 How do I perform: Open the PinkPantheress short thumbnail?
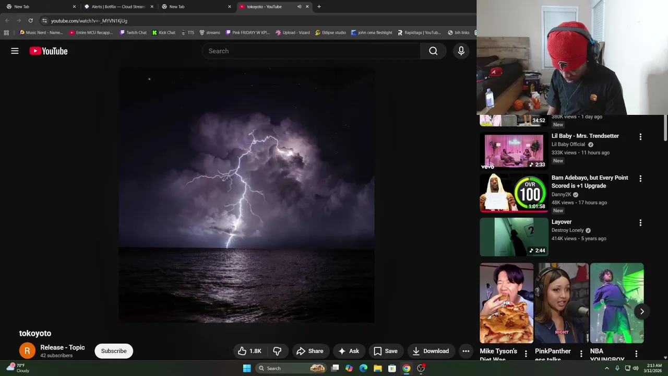pyautogui.click(x=562, y=303)
